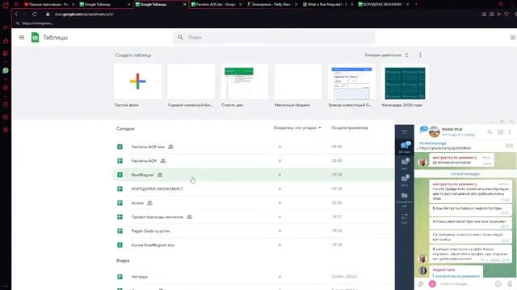Switch to the YouTube live streams browser tab
The width and height of the screenshot is (517, 290).
pyautogui.click(x=48, y=4)
